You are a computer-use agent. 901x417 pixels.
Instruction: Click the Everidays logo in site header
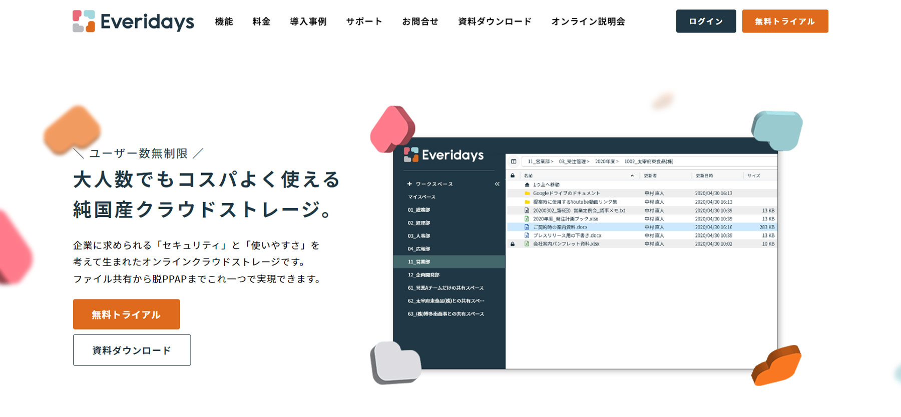click(x=133, y=21)
